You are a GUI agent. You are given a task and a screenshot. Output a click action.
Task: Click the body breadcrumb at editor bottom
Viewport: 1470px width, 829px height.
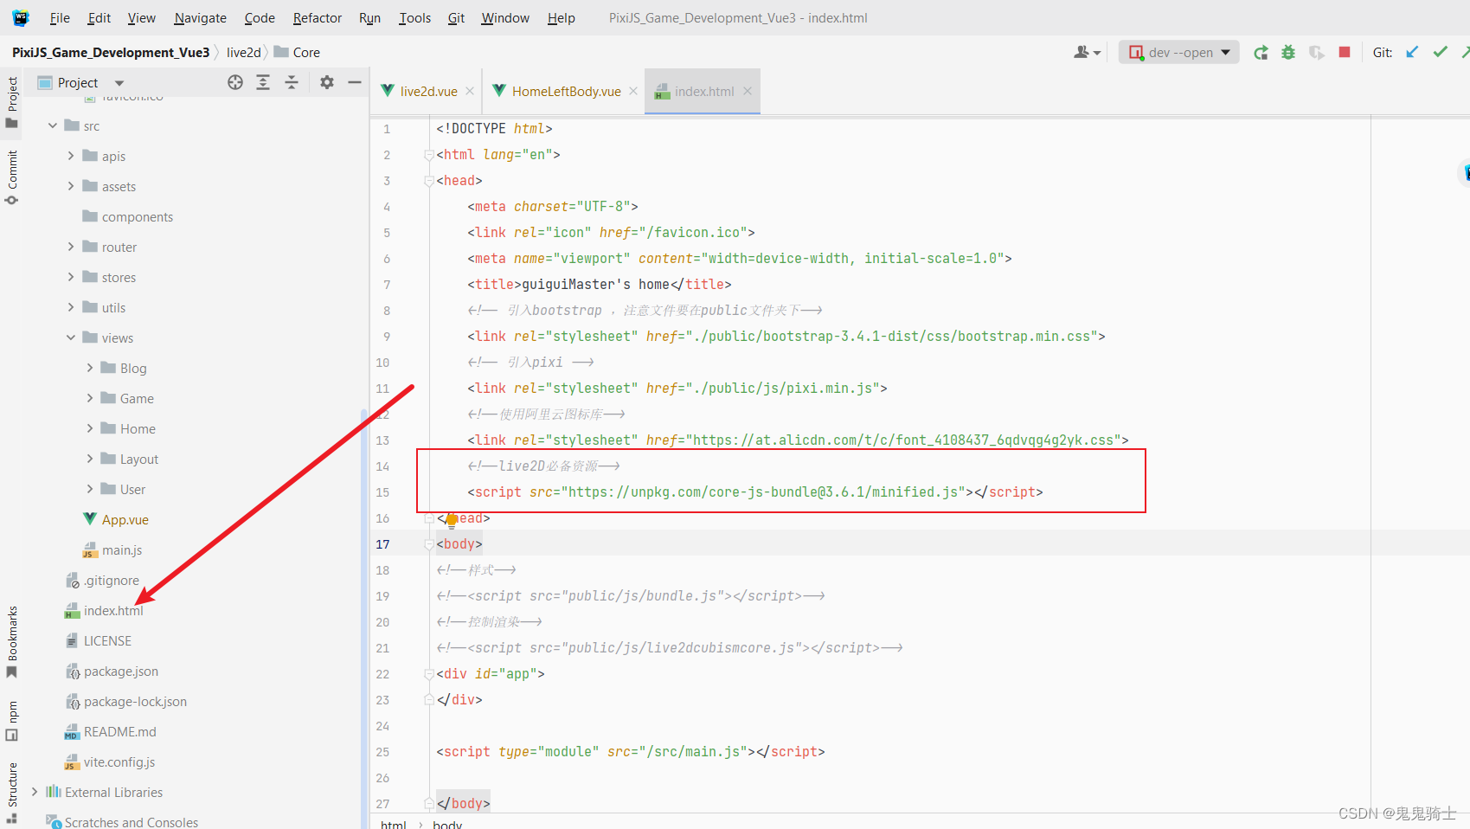coord(447,824)
